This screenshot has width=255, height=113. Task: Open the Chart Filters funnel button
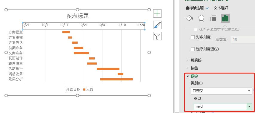(x=157, y=36)
